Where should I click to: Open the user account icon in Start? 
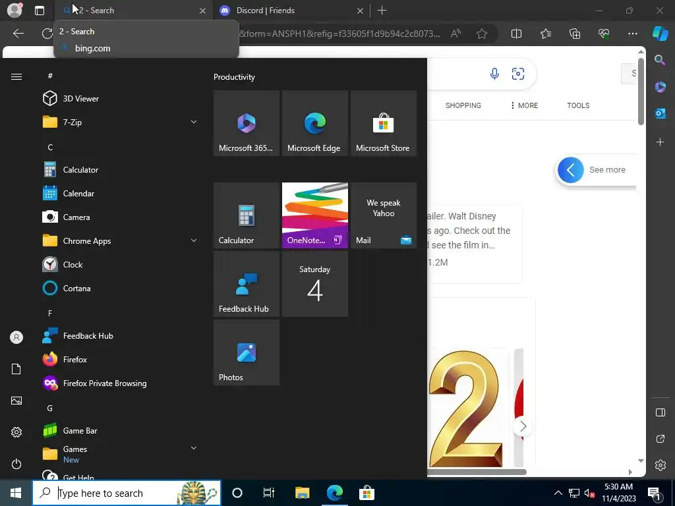(16, 337)
